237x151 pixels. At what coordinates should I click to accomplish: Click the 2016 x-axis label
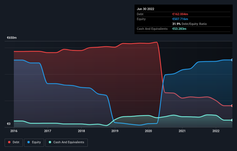(14, 131)
